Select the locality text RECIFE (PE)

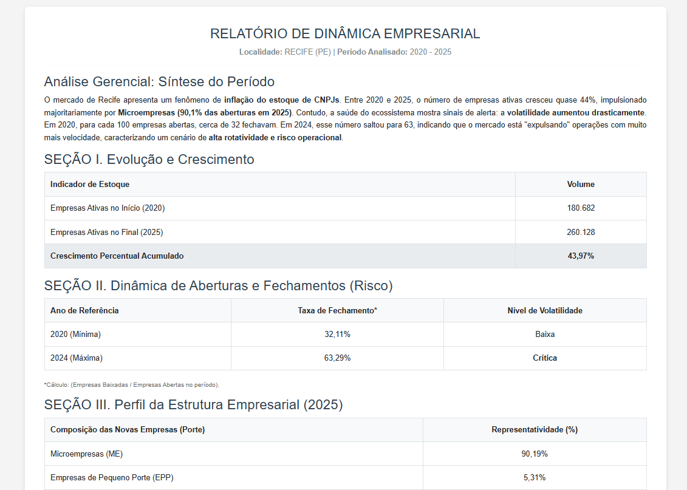[x=306, y=52]
